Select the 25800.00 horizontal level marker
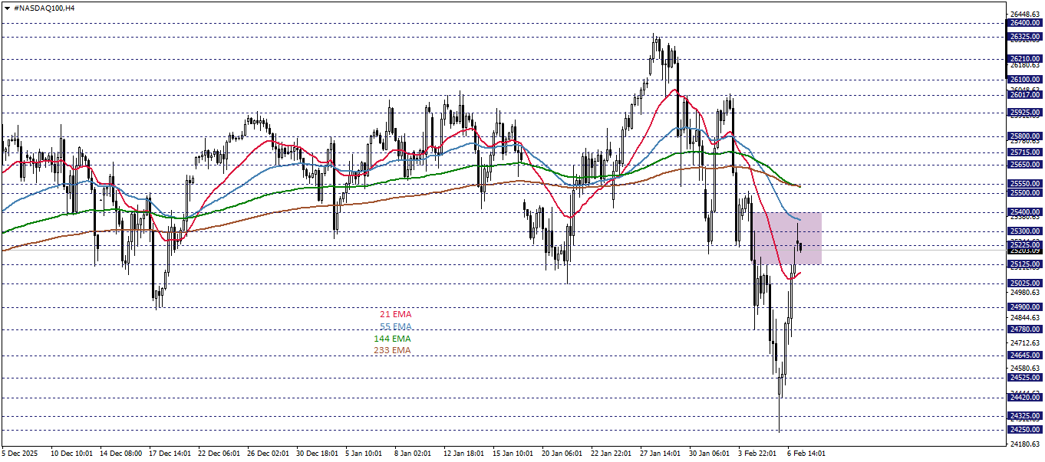1045x462 pixels. [x=1024, y=135]
